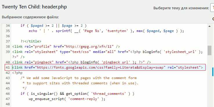The width and height of the screenshot is (214, 107).
Task: Click line number 38 in gutter
Action: pos(8,47)
